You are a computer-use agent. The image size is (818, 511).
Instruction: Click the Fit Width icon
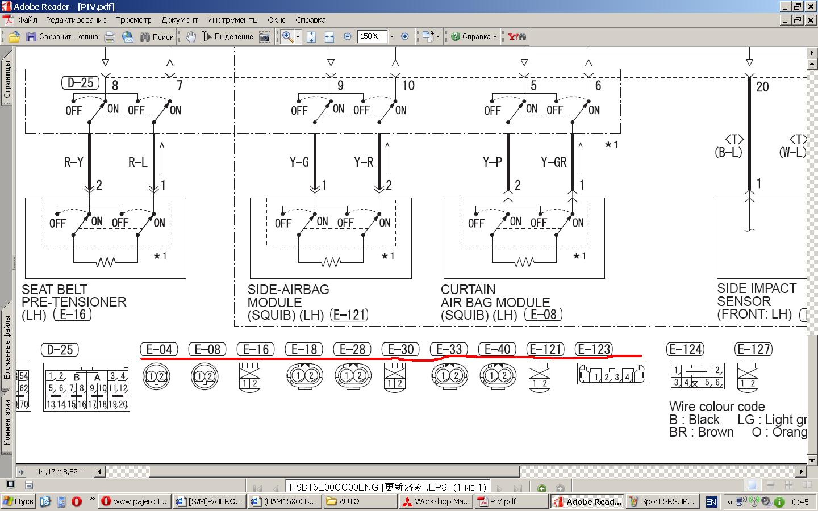pyautogui.click(x=329, y=37)
